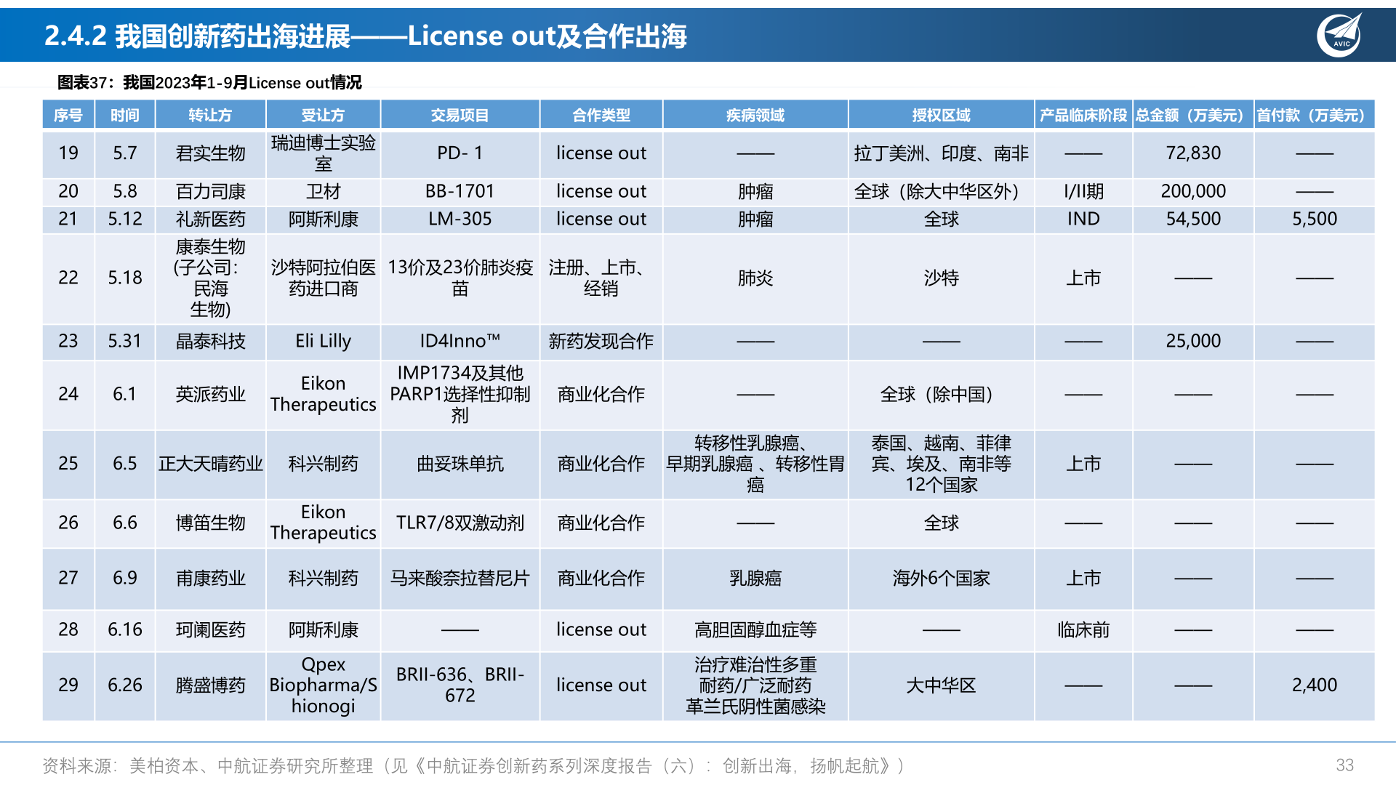Image resolution: width=1396 pixels, height=785 pixels.
Task: Select the '正大天晴药业' cell
Action: click(210, 464)
